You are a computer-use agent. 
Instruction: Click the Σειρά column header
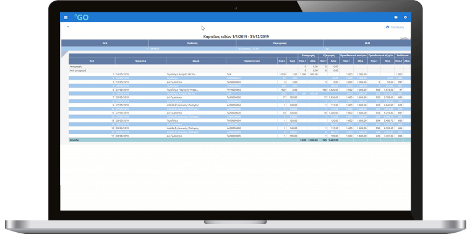click(x=196, y=61)
